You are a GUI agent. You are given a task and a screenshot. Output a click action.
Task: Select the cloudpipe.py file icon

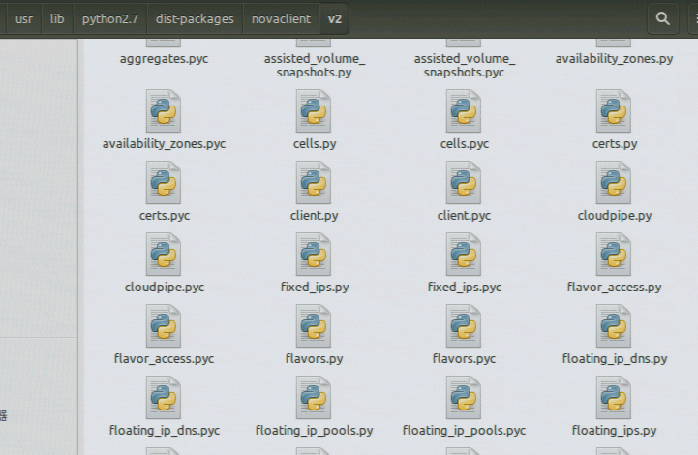614,183
